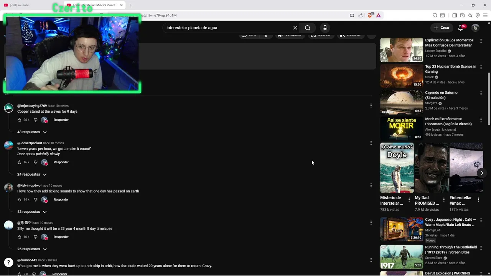
Task: Open @imjustsaying2769's profile avatar
Action: tap(8, 108)
